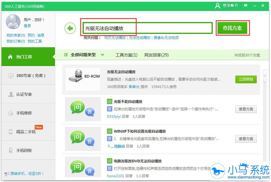This screenshot has width=271, height=182.
Task: Open 我的专家(0) link
Action: pyautogui.click(x=16, y=35)
